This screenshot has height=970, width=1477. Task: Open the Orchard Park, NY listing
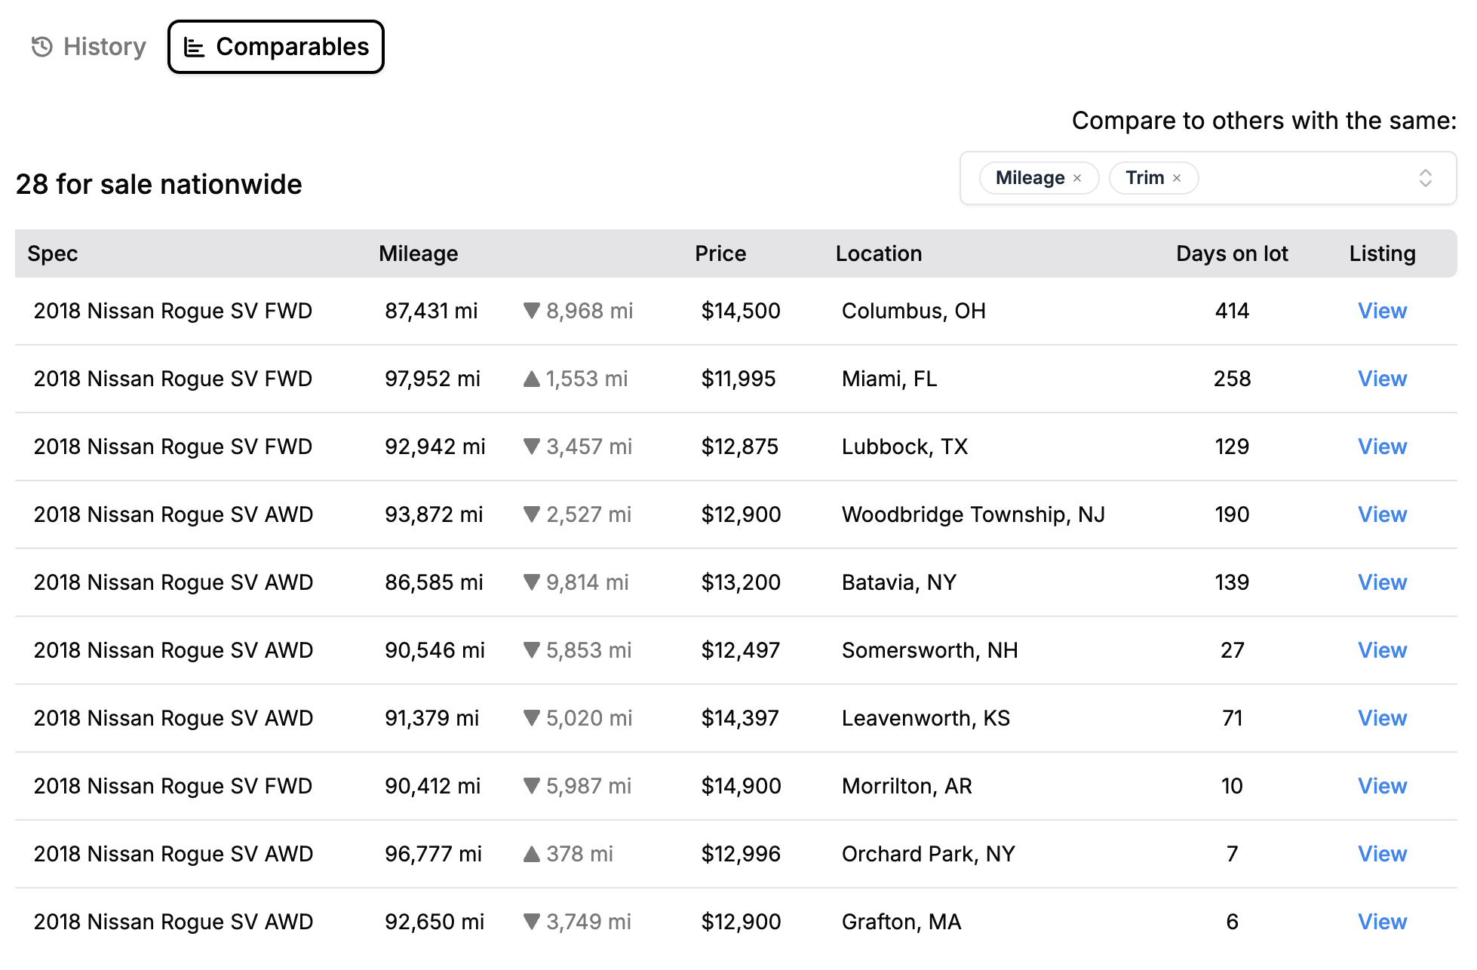1382,854
